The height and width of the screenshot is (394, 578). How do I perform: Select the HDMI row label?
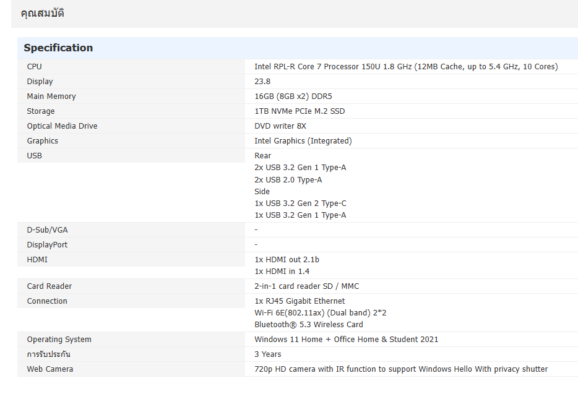pyautogui.click(x=37, y=260)
